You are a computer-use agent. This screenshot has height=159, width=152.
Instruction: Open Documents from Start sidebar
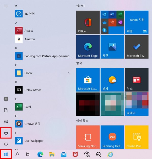tap(6, 110)
